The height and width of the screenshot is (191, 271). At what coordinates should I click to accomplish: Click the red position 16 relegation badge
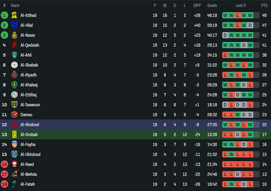[5, 164]
